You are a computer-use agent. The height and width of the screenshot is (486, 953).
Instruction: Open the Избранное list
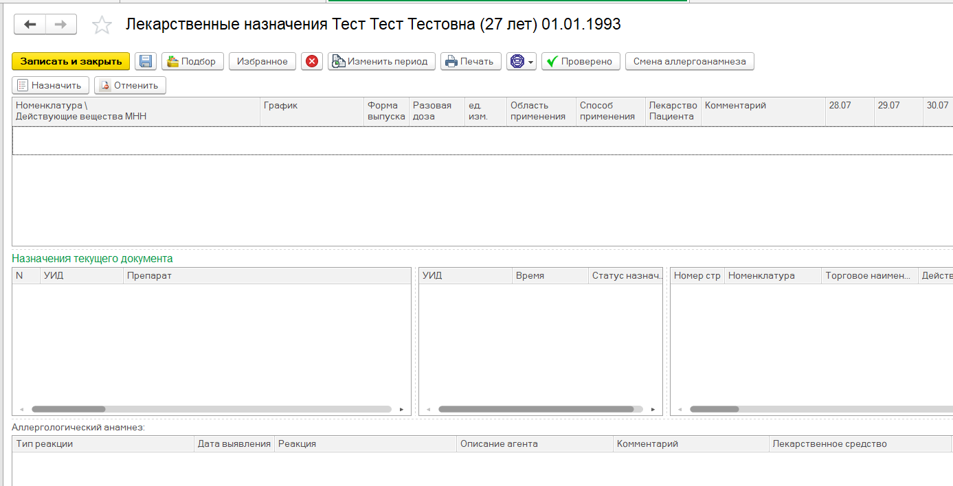click(262, 61)
